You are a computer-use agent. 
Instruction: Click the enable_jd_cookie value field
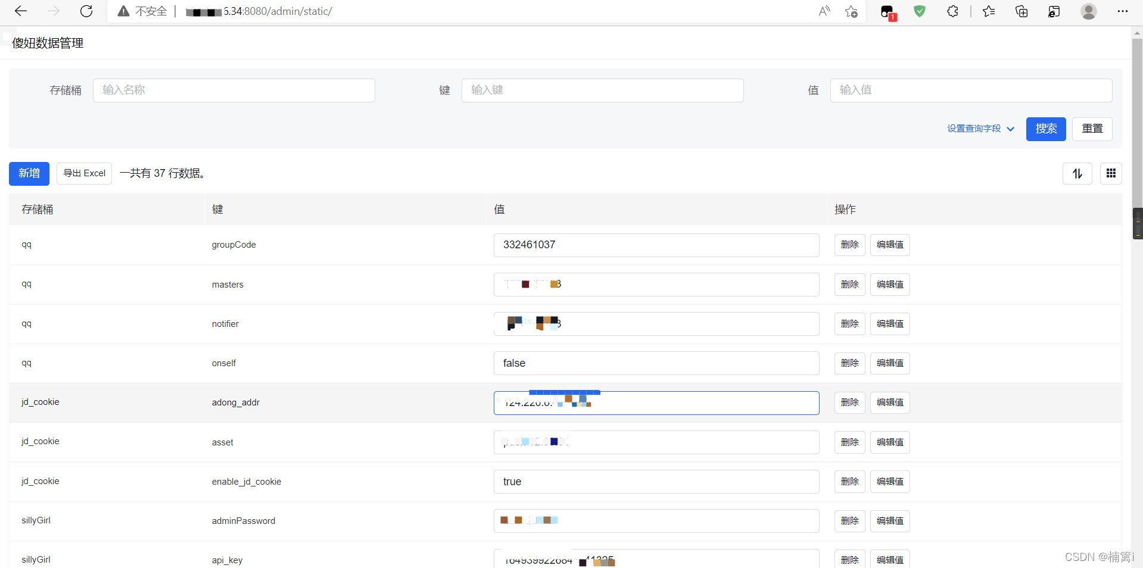coord(656,482)
